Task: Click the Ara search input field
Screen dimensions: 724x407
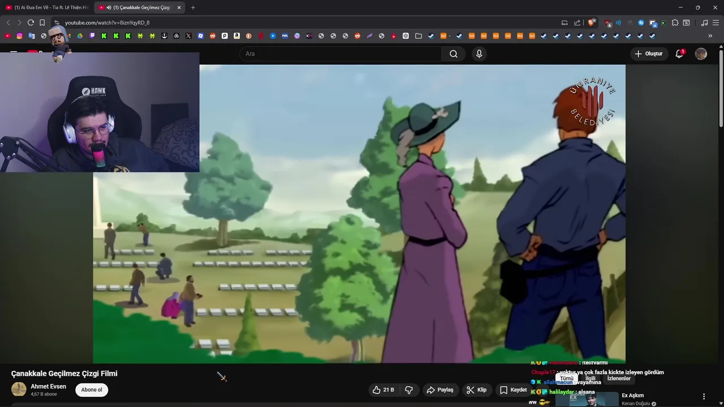Action: pos(341,54)
